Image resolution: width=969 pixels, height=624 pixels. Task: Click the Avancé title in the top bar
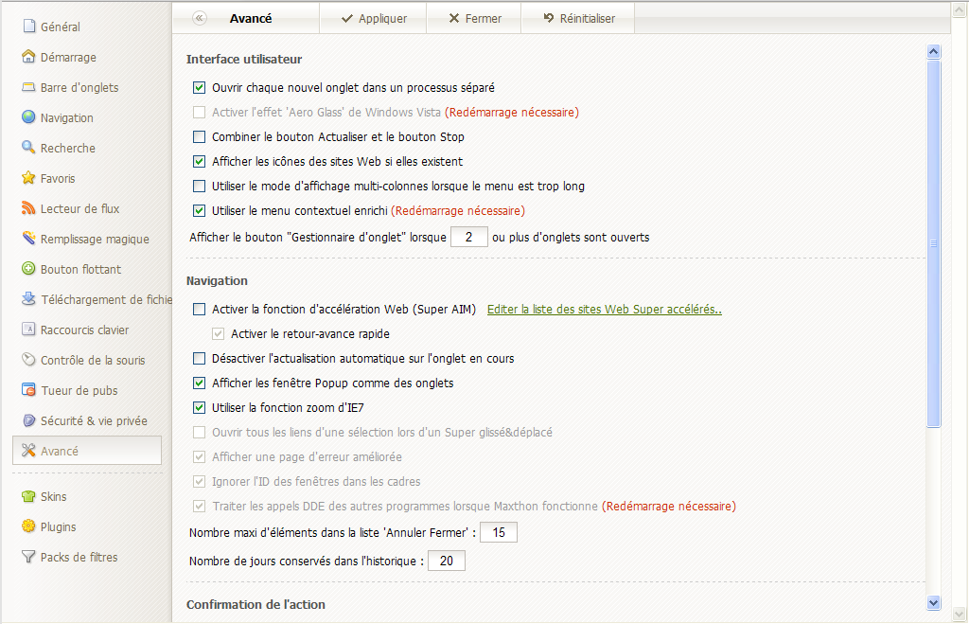pyautogui.click(x=251, y=19)
